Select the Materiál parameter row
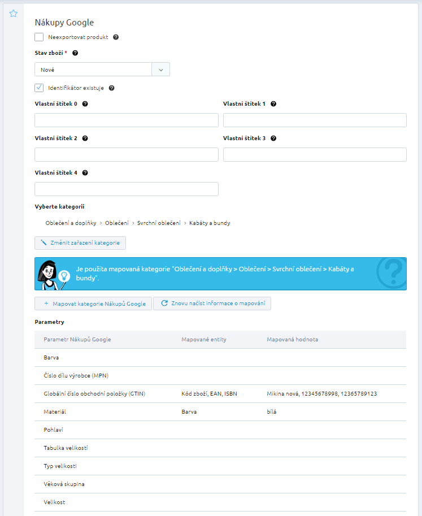422x516 pixels. 220,412
